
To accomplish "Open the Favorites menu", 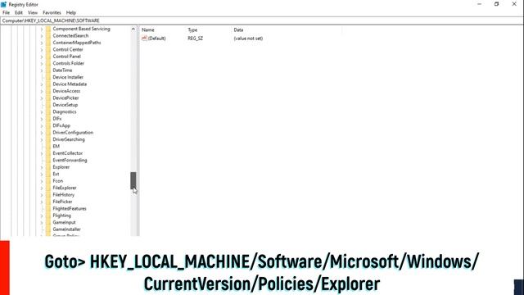I will (x=52, y=13).
